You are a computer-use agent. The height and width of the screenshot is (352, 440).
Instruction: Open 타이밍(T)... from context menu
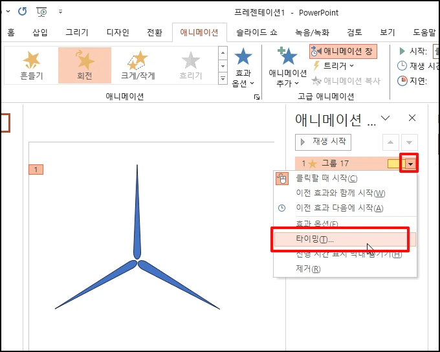point(345,239)
